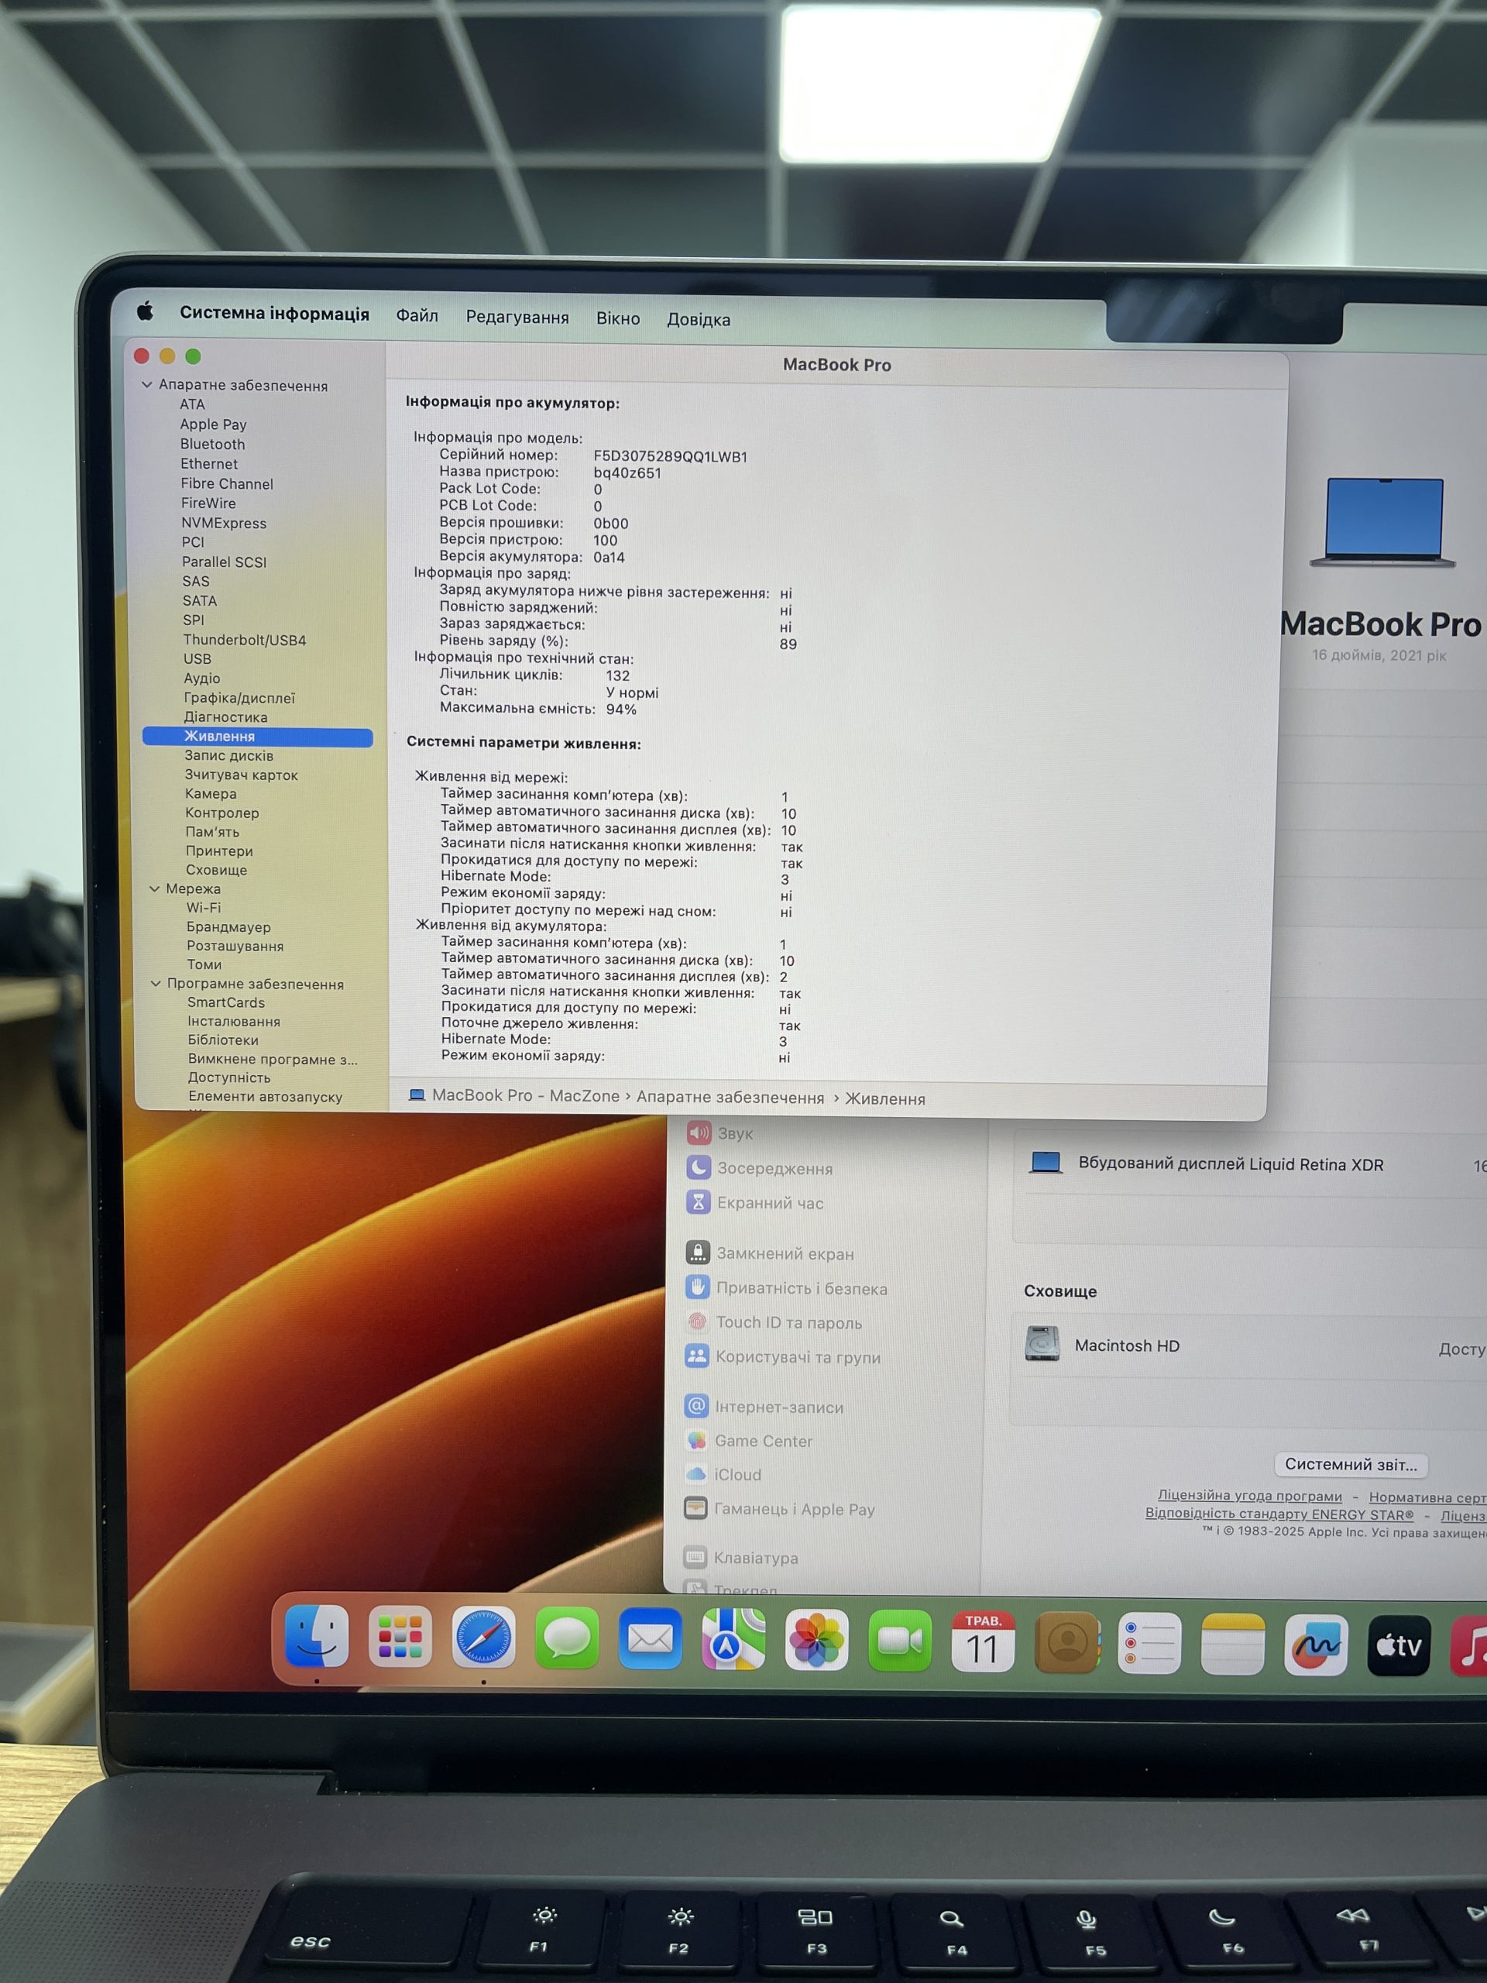Select USB in hardware list
Screen dimensions: 1487x1983
coord(197,659)
